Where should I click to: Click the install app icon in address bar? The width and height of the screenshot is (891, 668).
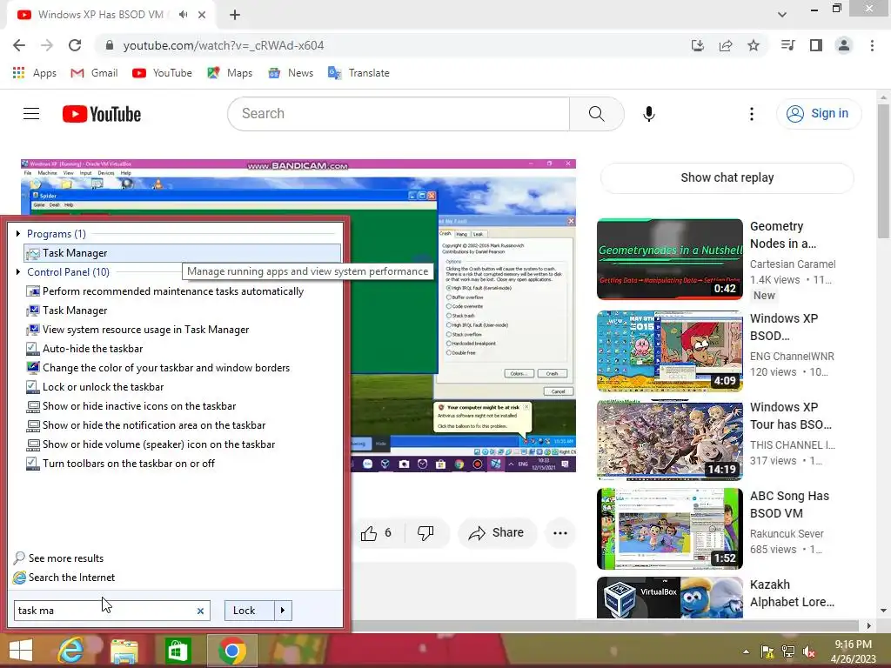click(x=698, y=45)
